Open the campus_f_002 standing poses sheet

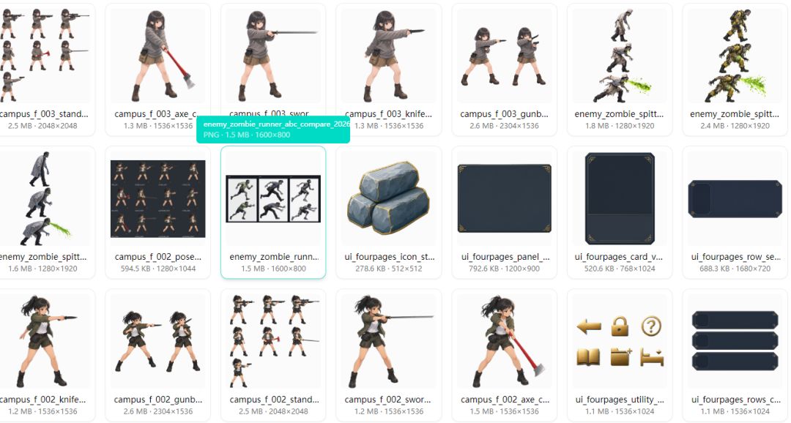(x=273, y=341)
